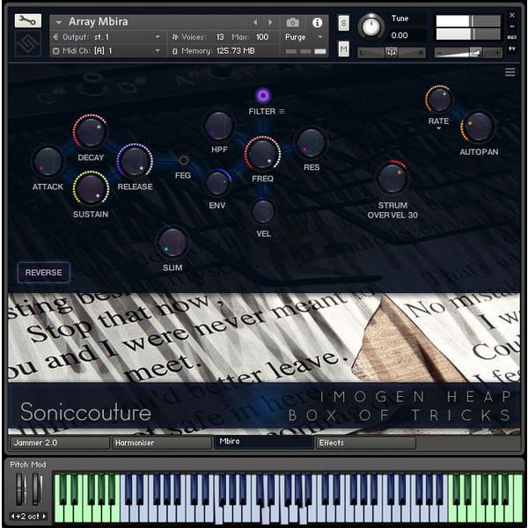The image size is (528, 528).
Task: Click the Mod wheel
Action: (37, 489)
